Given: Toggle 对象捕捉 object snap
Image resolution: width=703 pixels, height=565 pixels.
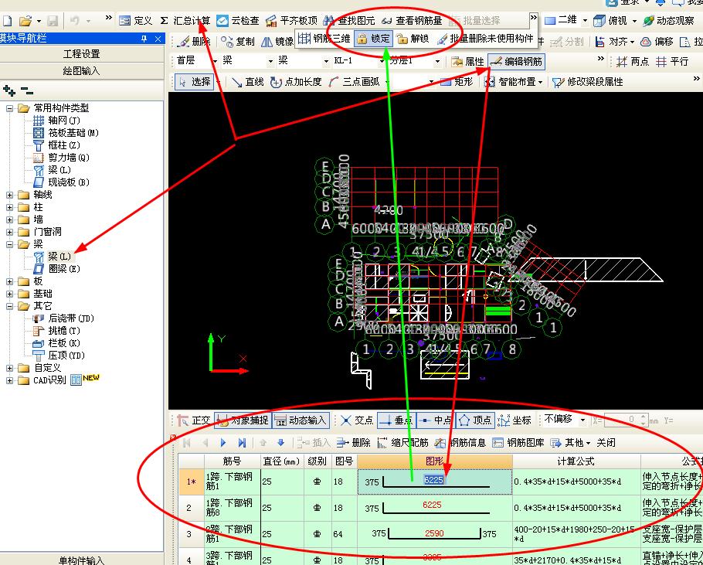Looking at the screenshot, I should pyautogui.click(x=243, y=420).
